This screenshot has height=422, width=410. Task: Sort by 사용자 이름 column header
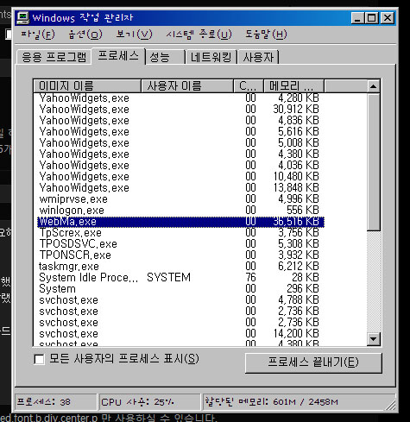tap(187, 86)
